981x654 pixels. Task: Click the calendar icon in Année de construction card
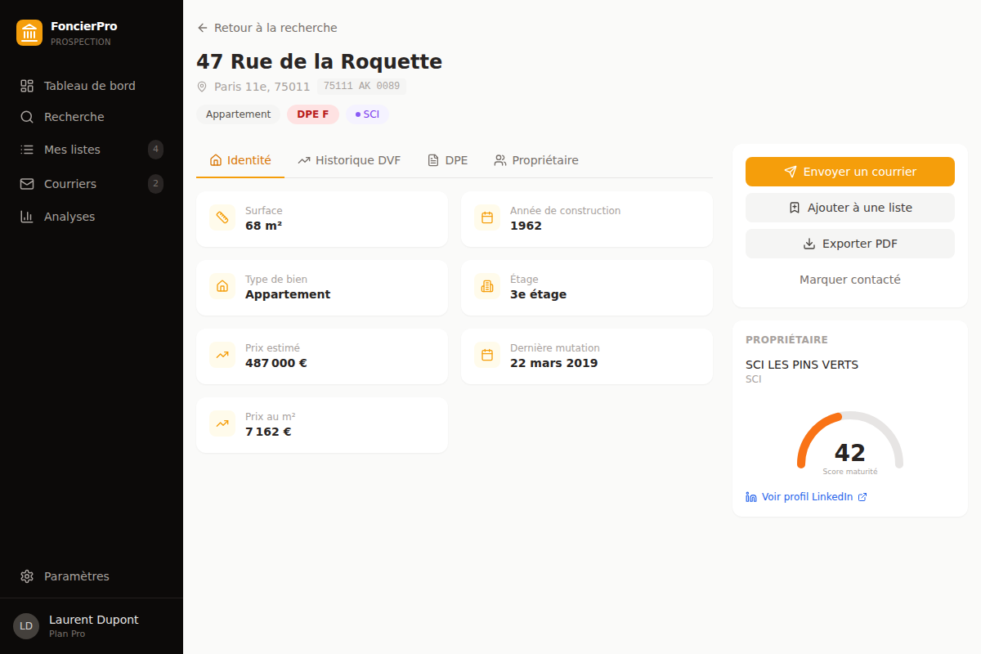487,217
